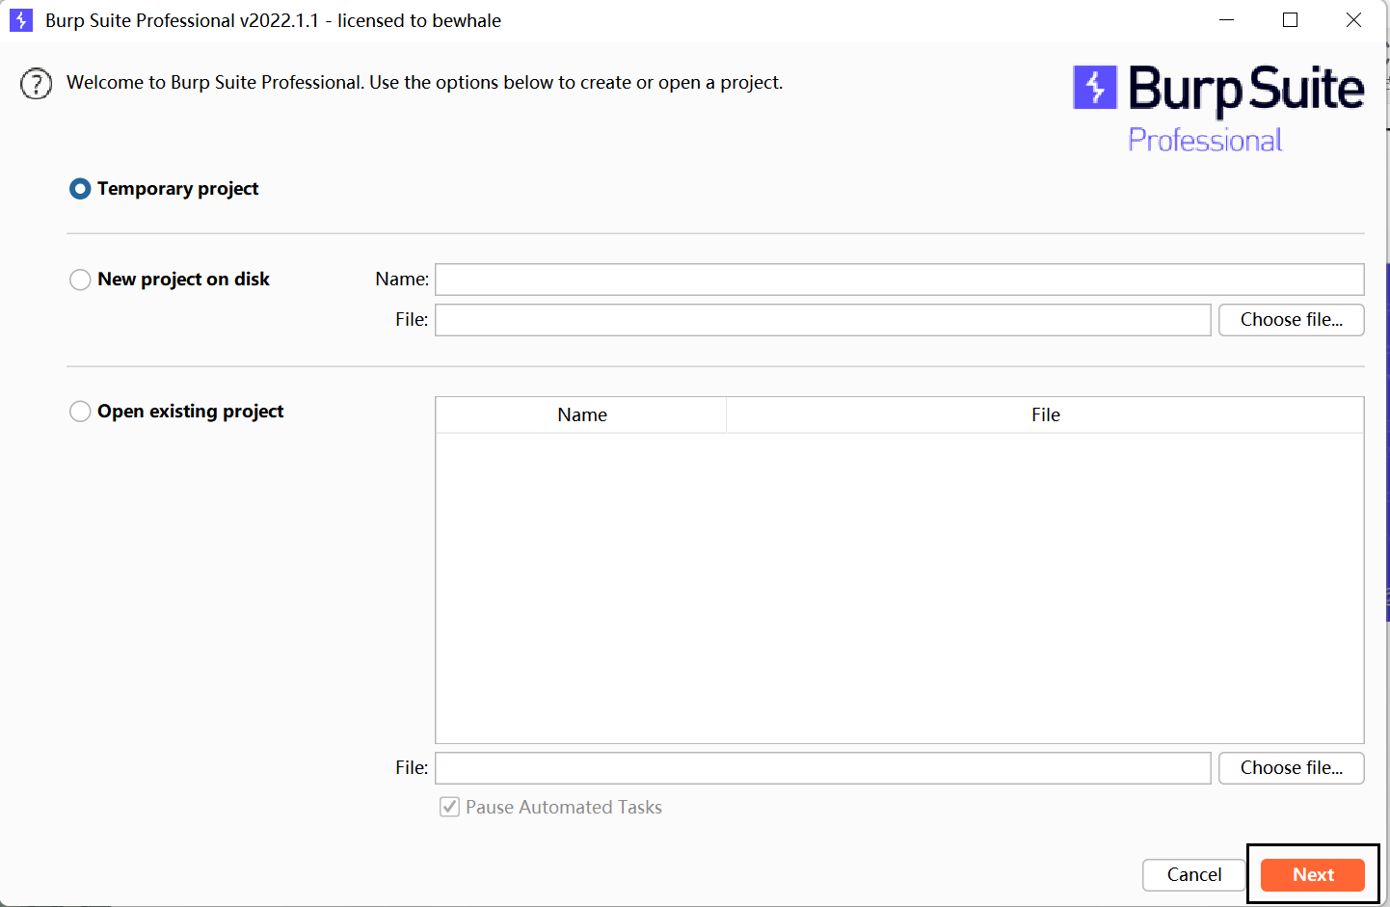Uncheck Pause Automated Tasks
Screen dimensions: 1390x907
(449, 807)
